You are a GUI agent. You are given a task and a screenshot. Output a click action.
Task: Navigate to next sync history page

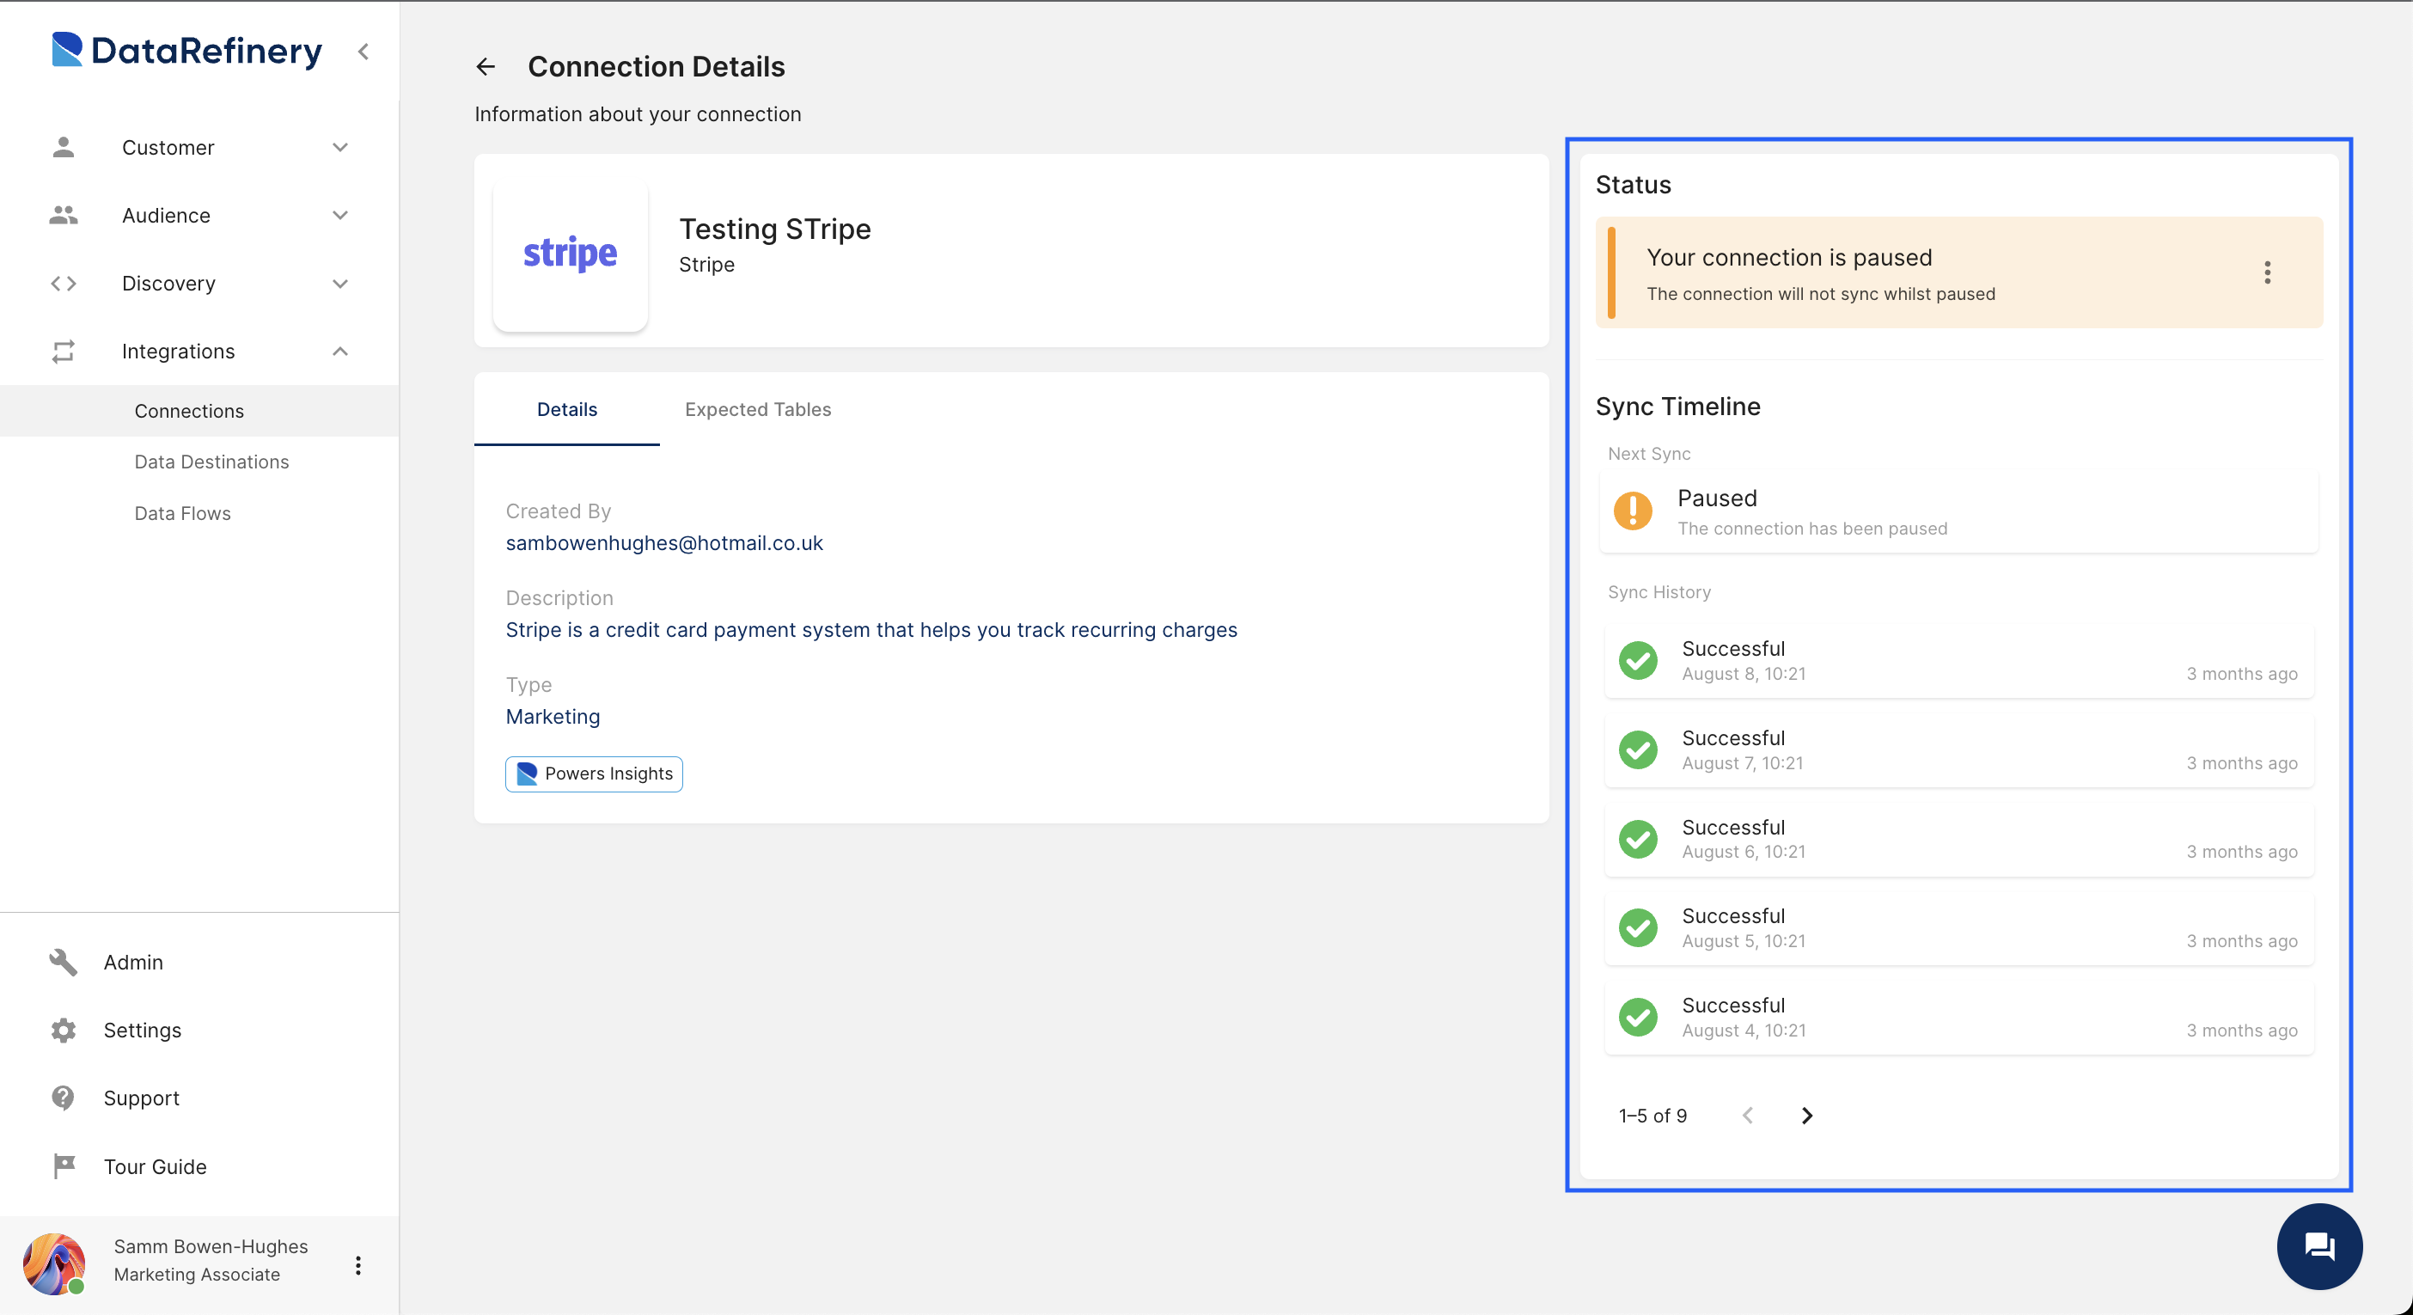click(x=1806, y=1116)
